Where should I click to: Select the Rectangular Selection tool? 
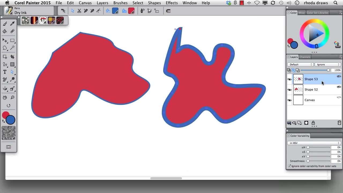pyautogui.click(x=12, y=40)
